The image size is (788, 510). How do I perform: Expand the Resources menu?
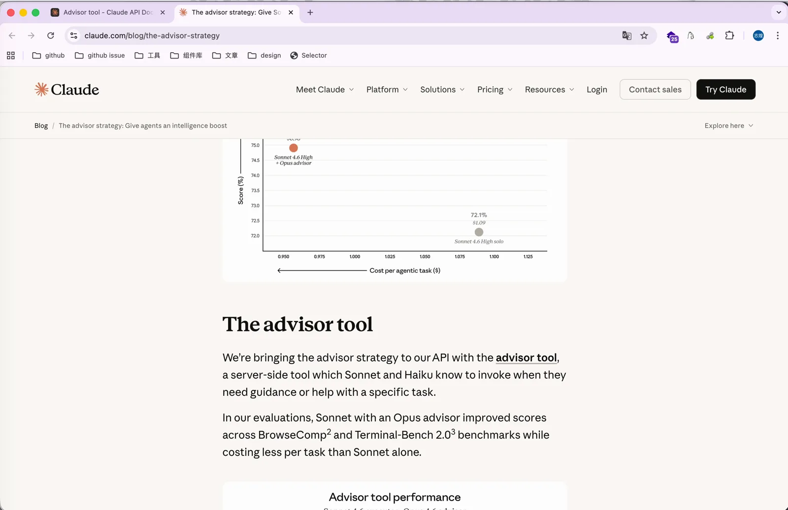[550, 90]
